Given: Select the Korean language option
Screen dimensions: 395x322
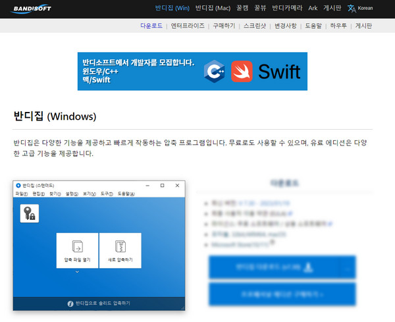Looking at the screenshot, I should (365, 8).
